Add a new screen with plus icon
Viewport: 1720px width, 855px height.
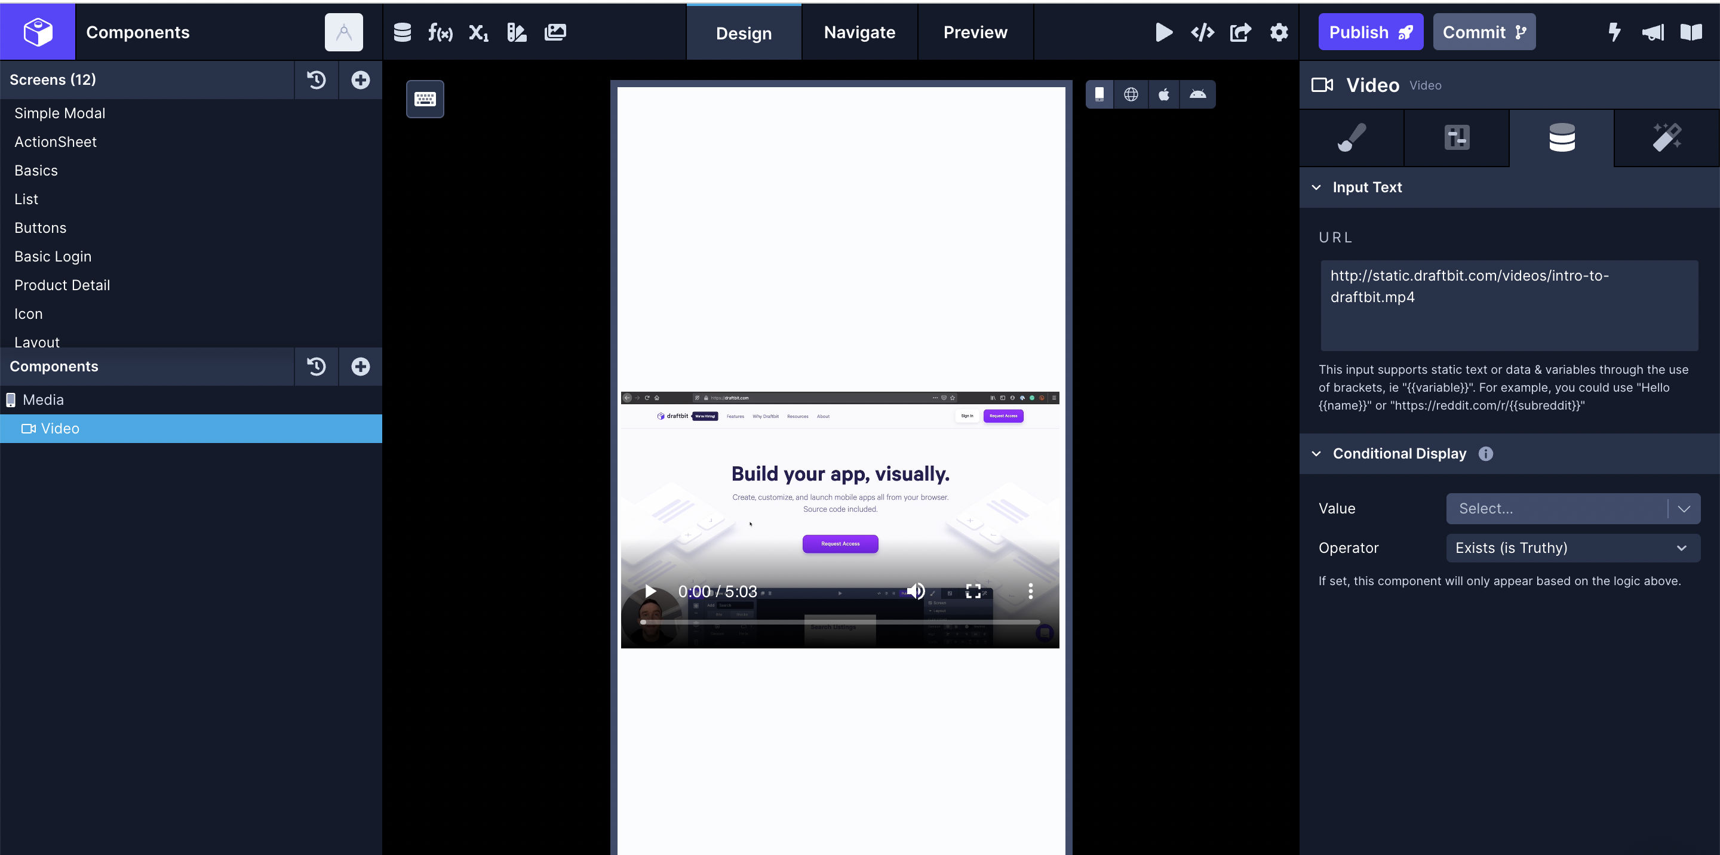pos(361,80)
